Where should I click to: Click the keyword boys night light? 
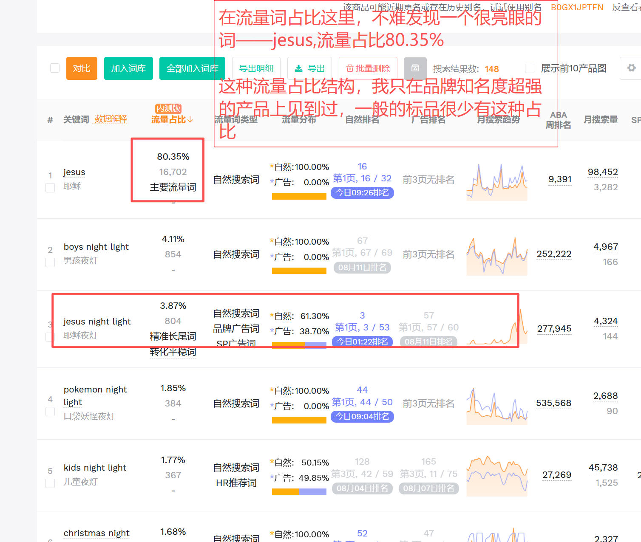pyautogui.click(x=96, y=247)
